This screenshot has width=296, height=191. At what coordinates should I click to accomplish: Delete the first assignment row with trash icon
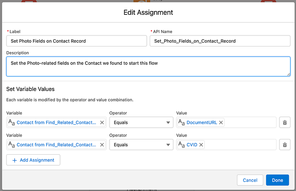click(285, 123)
